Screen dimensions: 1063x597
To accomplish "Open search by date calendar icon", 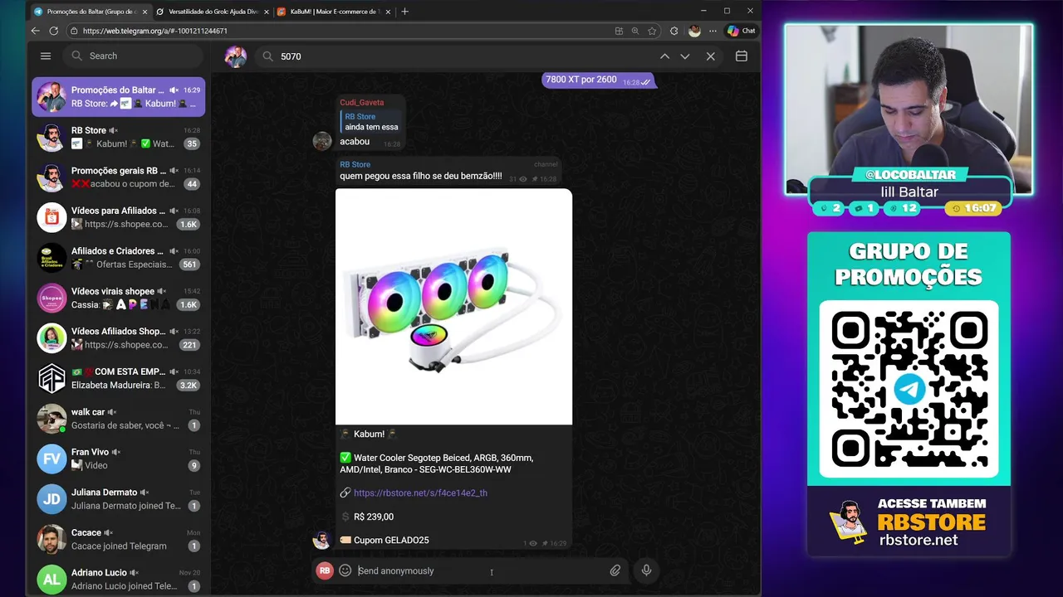I will coord(742,56).
